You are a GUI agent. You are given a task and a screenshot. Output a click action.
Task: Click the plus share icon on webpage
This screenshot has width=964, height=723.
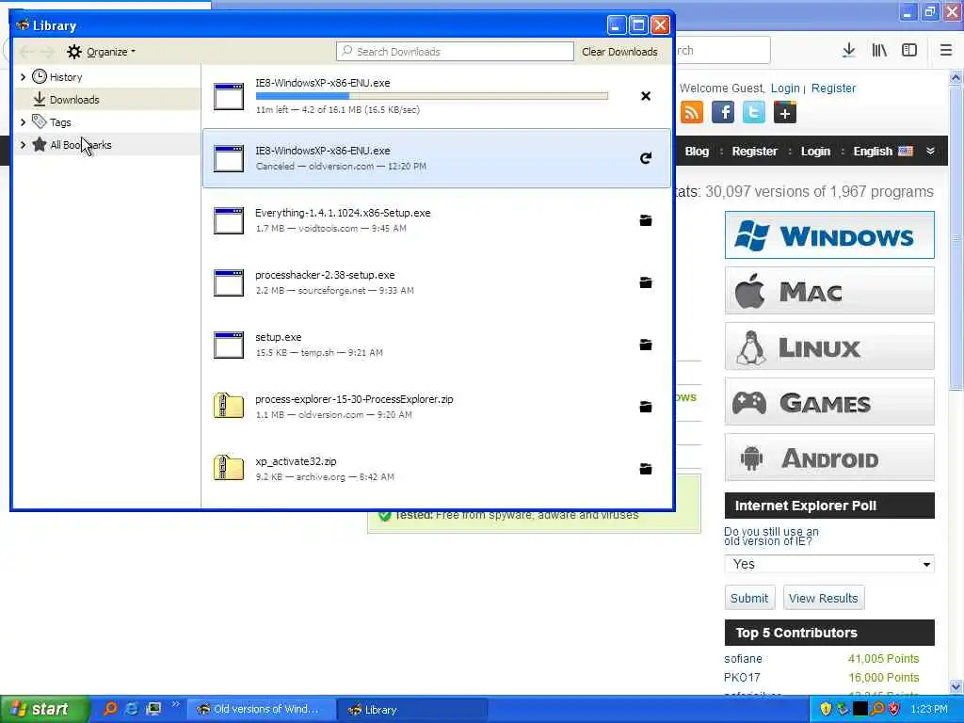coord(784,113)
